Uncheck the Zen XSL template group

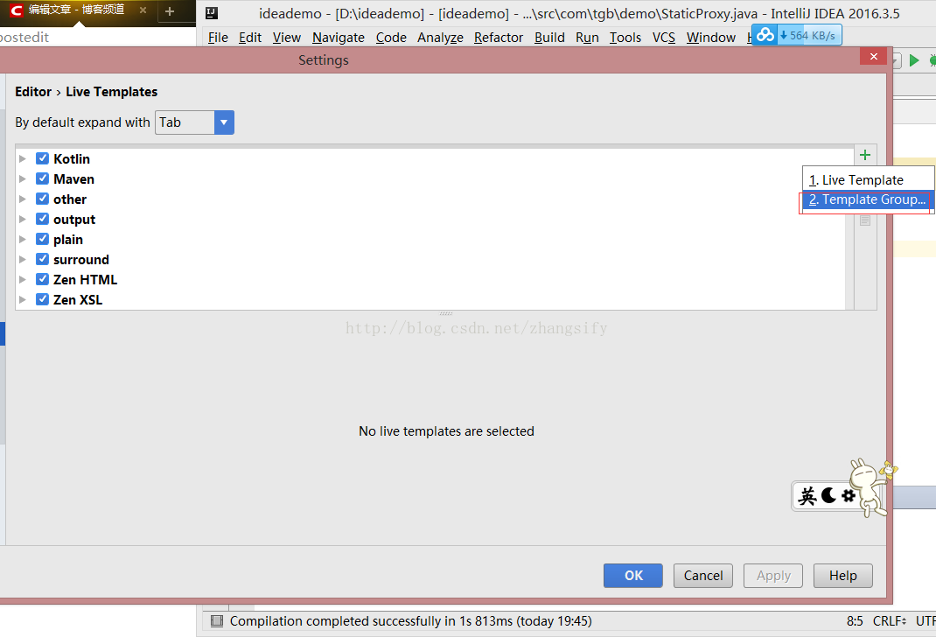click(x=42, y=299)
